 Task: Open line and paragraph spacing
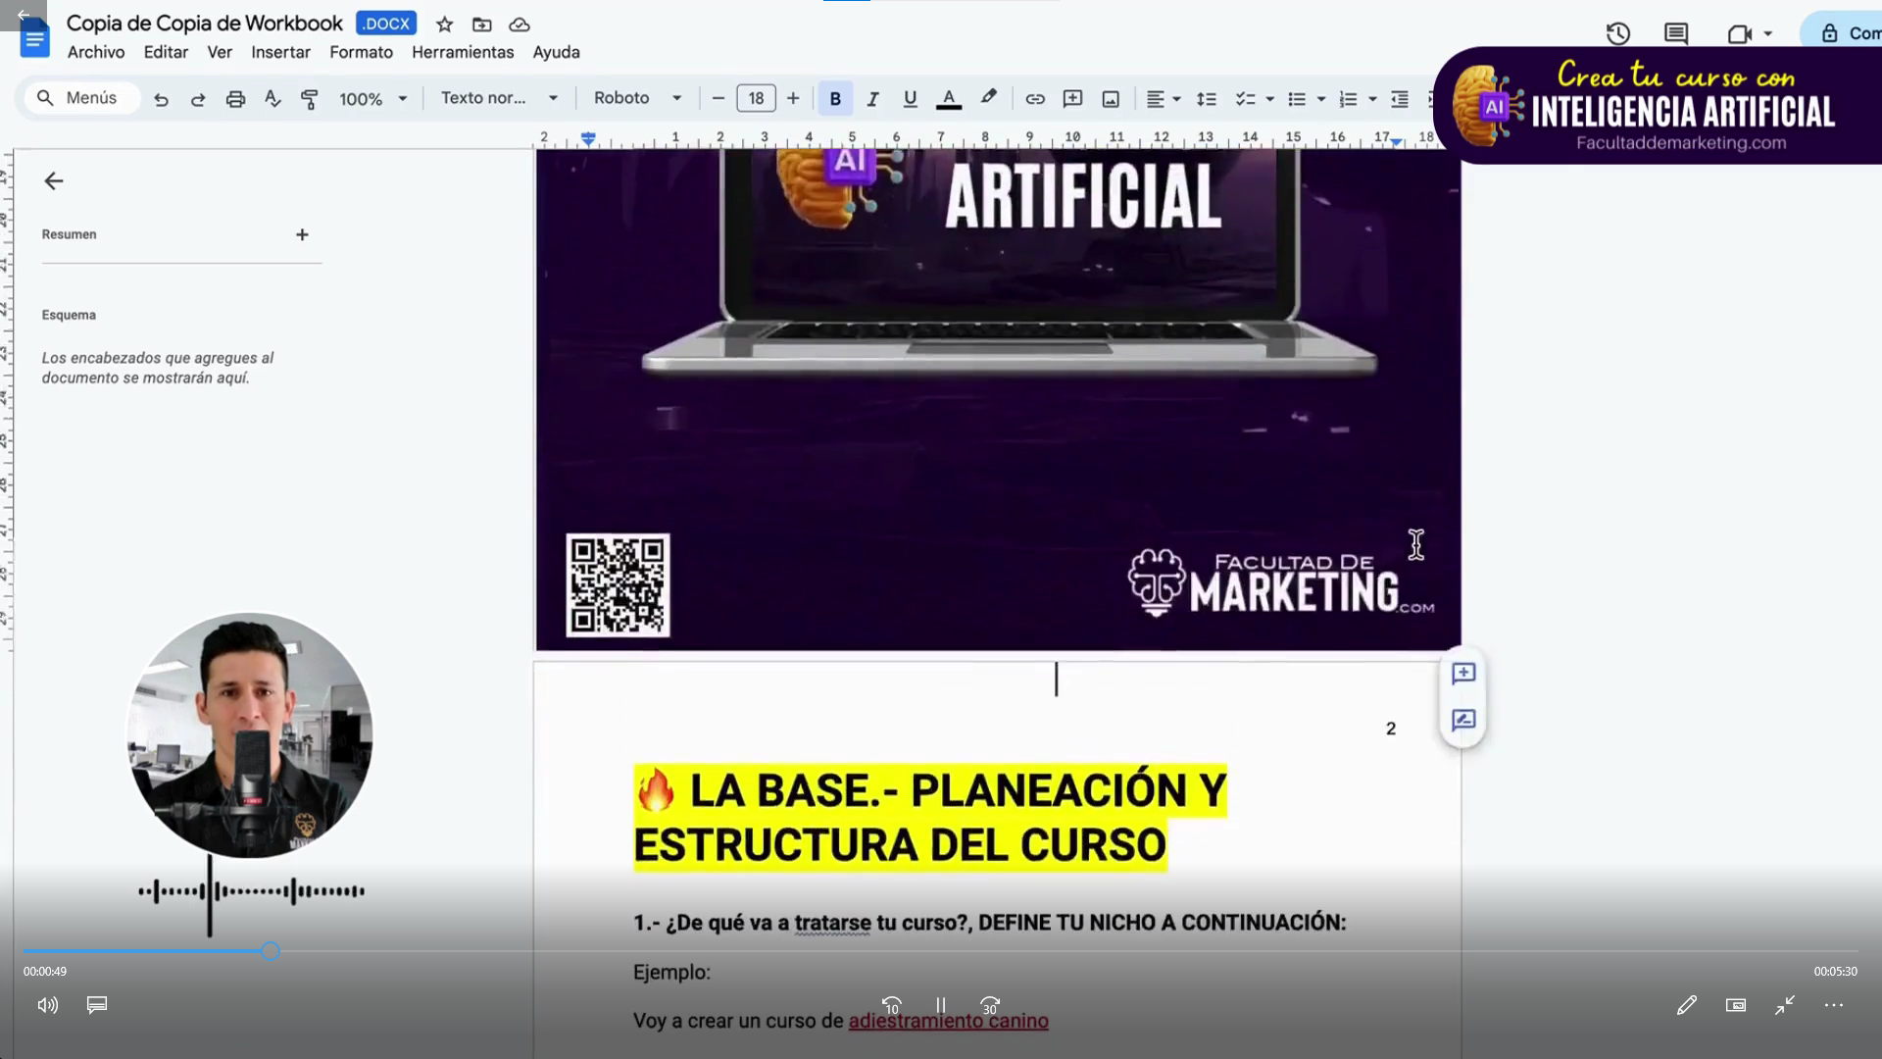coord(1207,99)
